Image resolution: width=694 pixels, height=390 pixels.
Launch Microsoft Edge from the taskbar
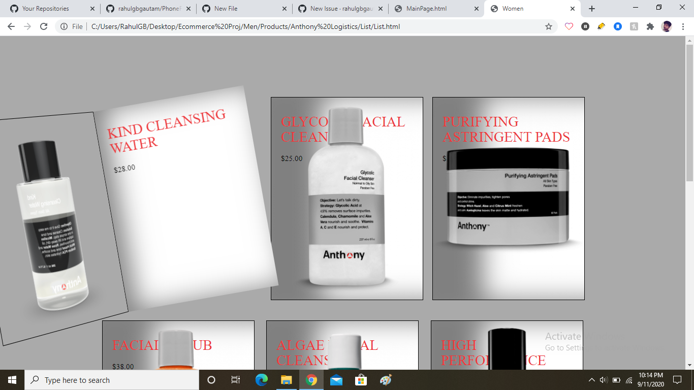[x=262, y=380]
